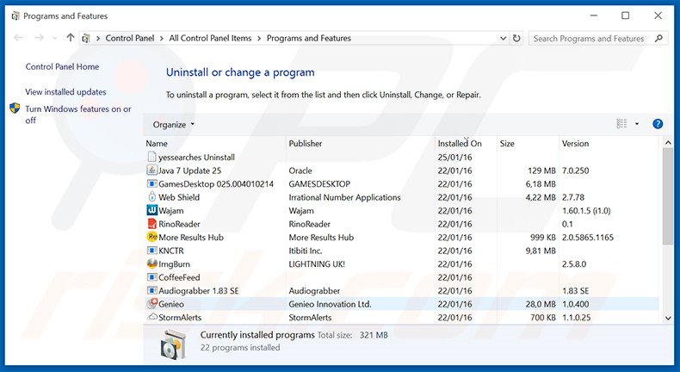This screenshot has width=680, height=372.
Task: Maximize the Programs and Features window
Action: click(625, 15)
